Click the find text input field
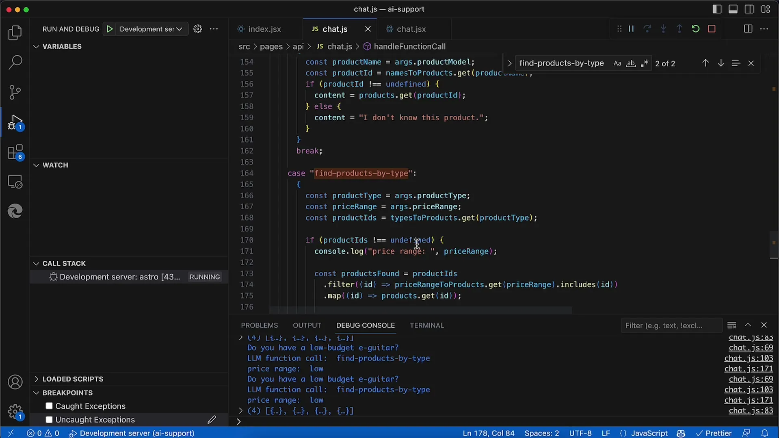This screenshot has width=779, height=438. coord(563,63)
